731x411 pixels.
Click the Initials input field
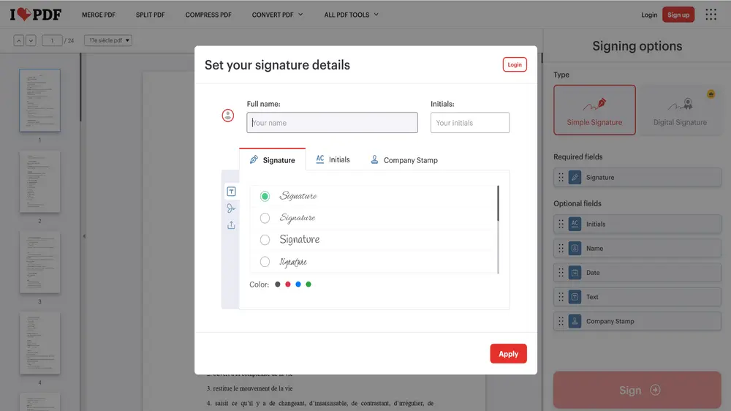[x=470, y=123]
